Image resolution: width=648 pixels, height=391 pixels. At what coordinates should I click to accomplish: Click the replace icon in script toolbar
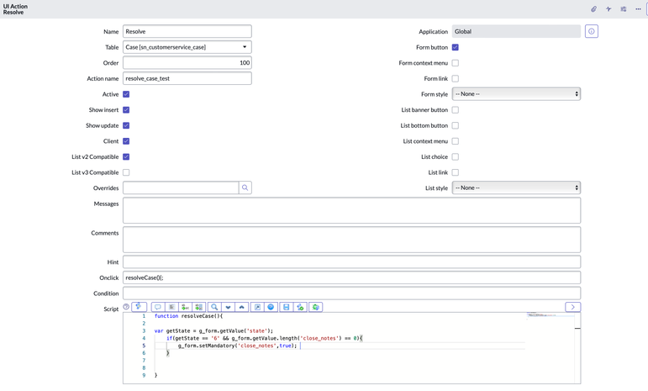click(x=185, y=307)
